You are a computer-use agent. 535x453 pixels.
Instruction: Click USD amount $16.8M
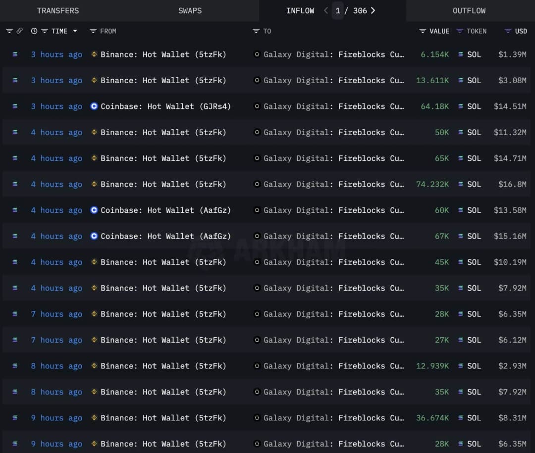(512, 184)
